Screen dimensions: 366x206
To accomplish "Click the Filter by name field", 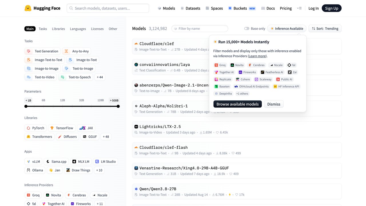I will click(200, 29).
